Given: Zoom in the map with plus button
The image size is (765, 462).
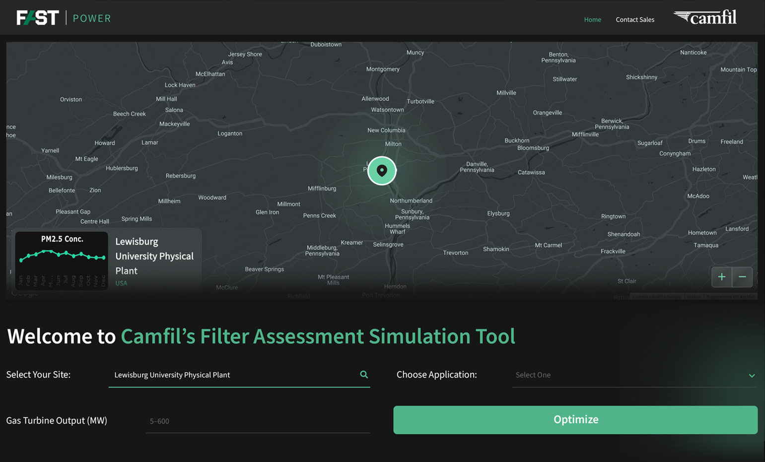Looking at the screenshot, I should click(x=721, y=277).
